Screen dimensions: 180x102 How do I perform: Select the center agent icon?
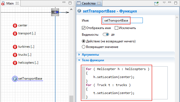15,26
